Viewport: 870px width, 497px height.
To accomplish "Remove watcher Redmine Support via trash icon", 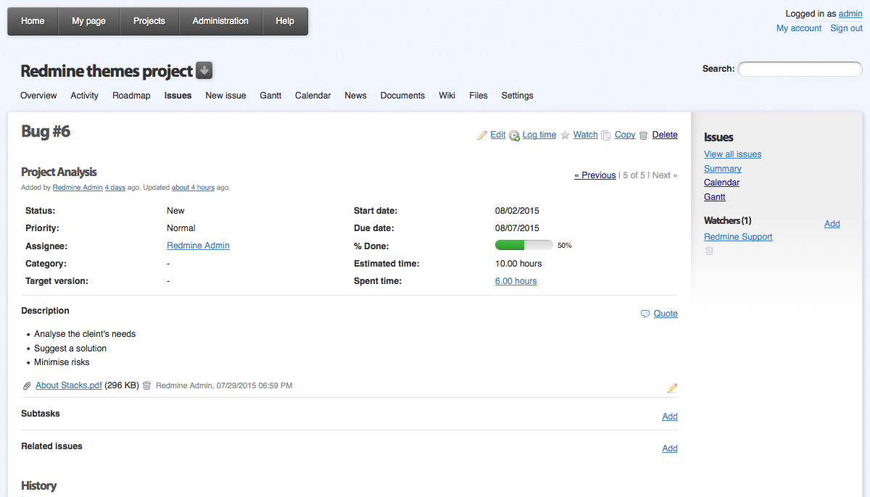I will pyautogui.click(x=709, y=251).
